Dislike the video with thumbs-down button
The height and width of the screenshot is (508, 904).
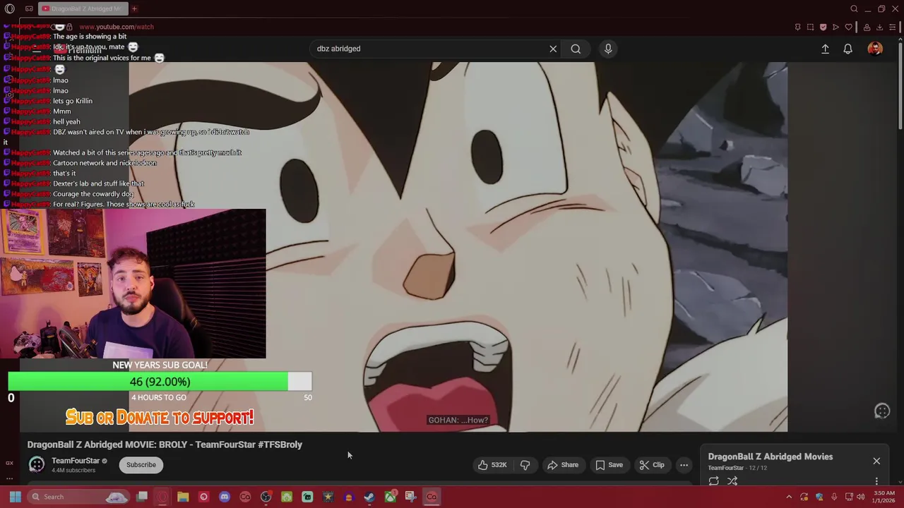coord(525,465)
